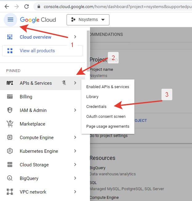Go back in browser history

coord(7,6)
